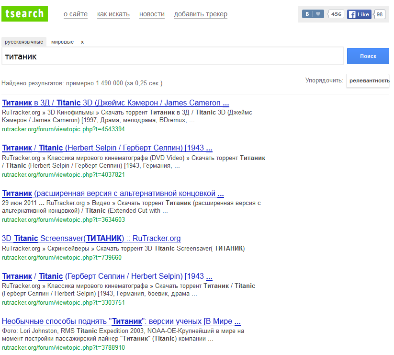The height and width of the screenshot is (355, 394).
Task: Click the heart icon beside VK button
Action: [318, 14]
